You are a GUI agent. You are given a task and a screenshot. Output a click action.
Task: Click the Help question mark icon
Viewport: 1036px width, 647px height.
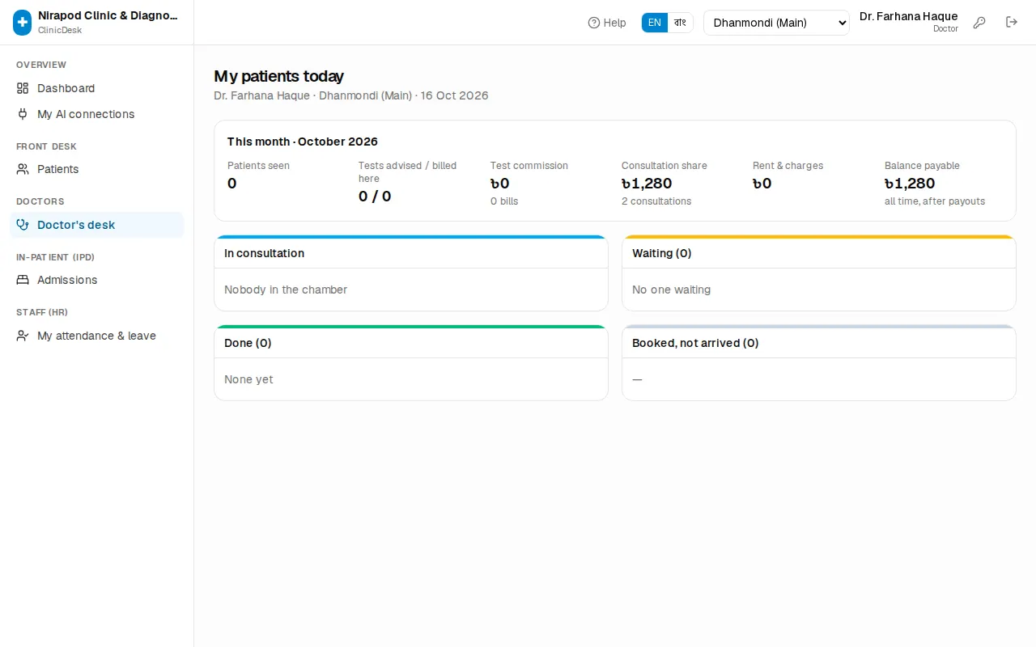coord(594,23)
